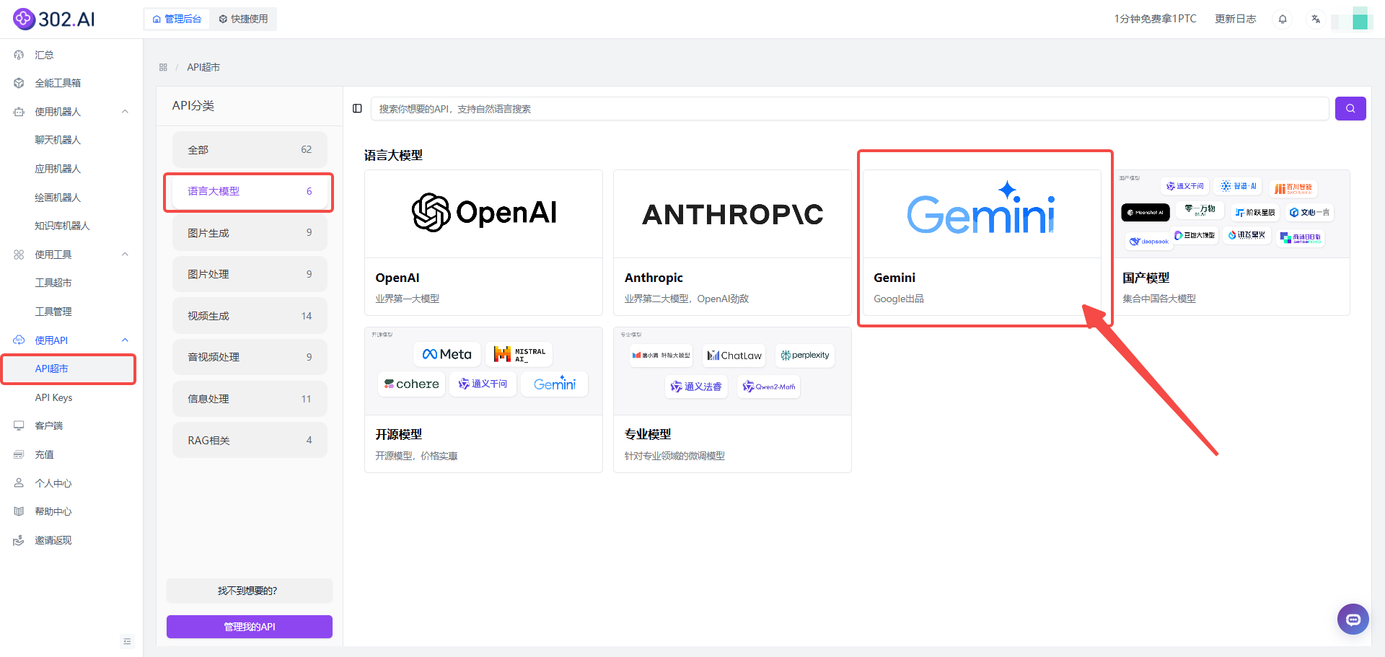
Task: Open the 专业模型 card
Action: [732, 400]
